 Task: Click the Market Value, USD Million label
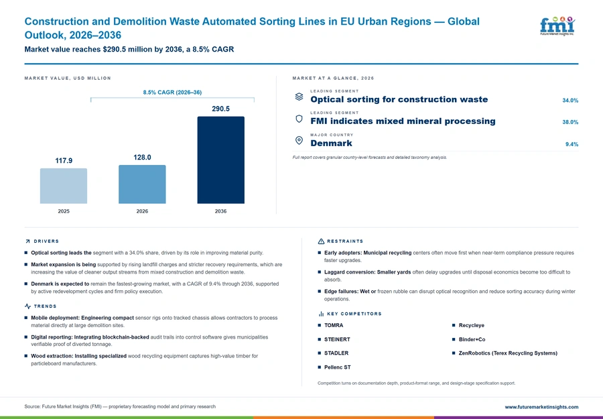[x=68, y=78]
